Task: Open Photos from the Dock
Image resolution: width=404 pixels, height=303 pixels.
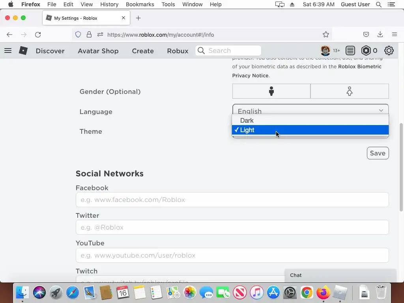Action: tap(190, 293)
